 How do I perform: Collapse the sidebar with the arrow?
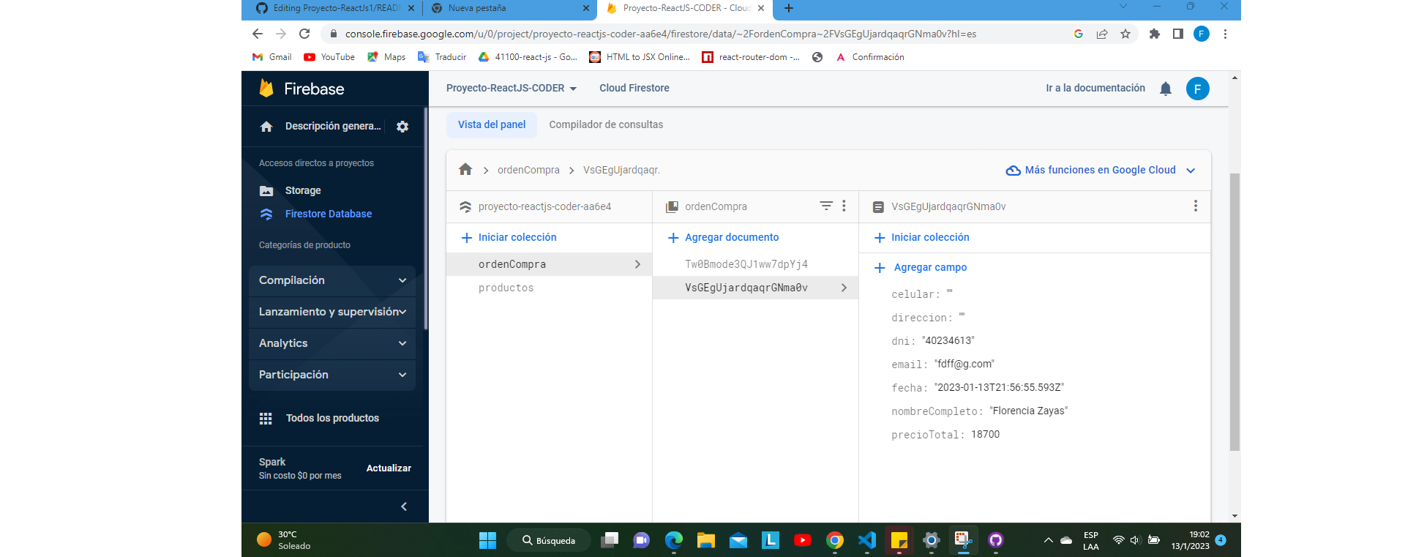pos(404,506)
